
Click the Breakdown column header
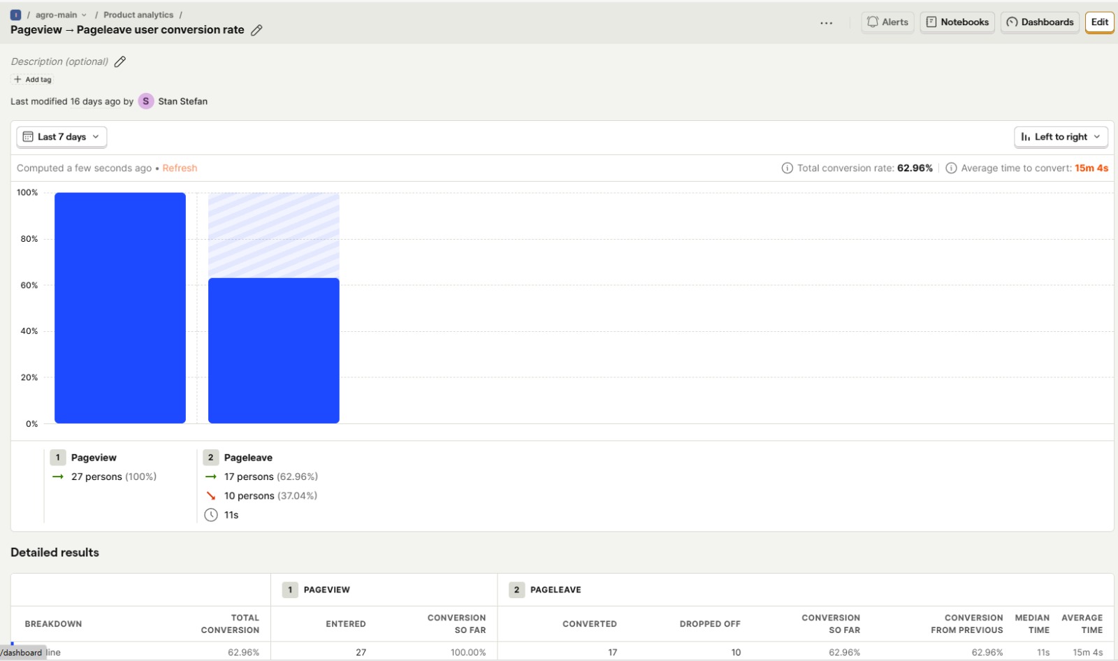[53, 624]
